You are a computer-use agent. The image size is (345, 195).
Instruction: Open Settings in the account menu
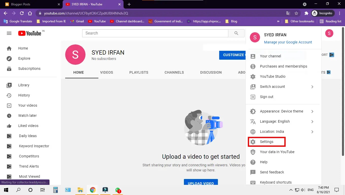coord(267,142)
